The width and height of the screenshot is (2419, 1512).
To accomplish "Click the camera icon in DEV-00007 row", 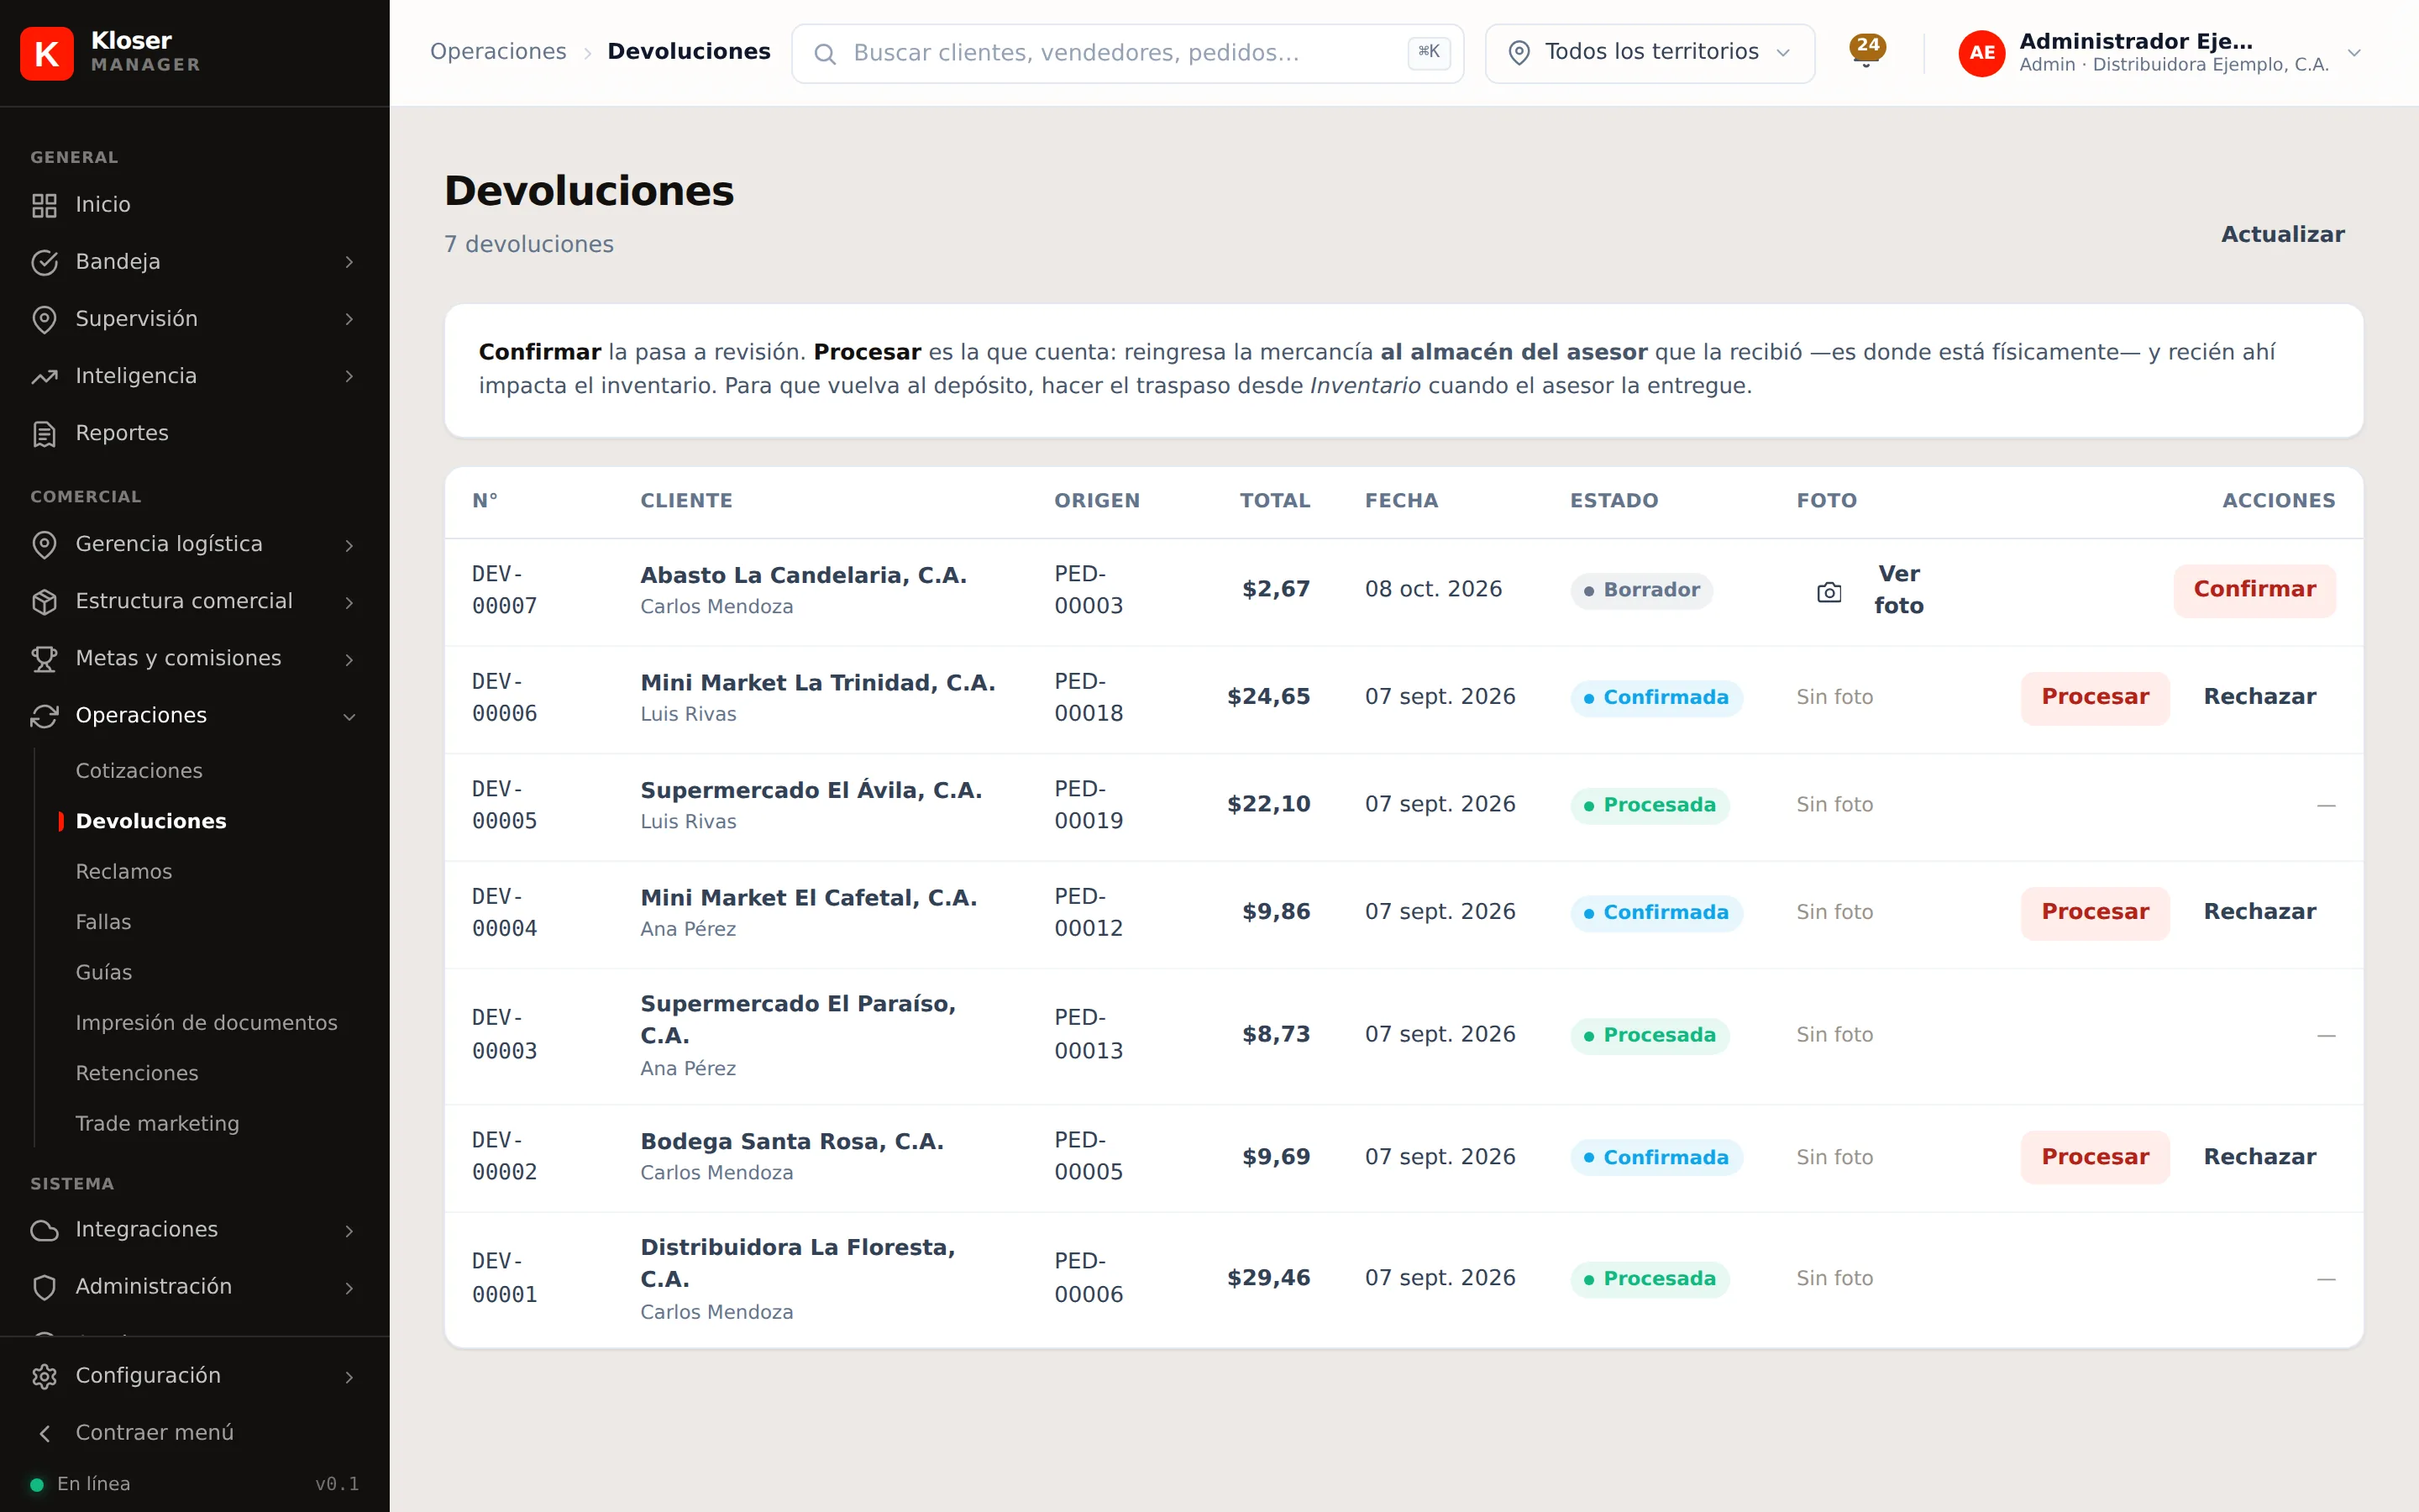I will (1829, 592).
